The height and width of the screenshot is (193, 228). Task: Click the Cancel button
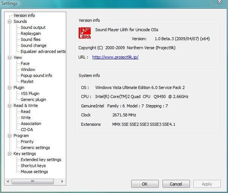point(176,184)
